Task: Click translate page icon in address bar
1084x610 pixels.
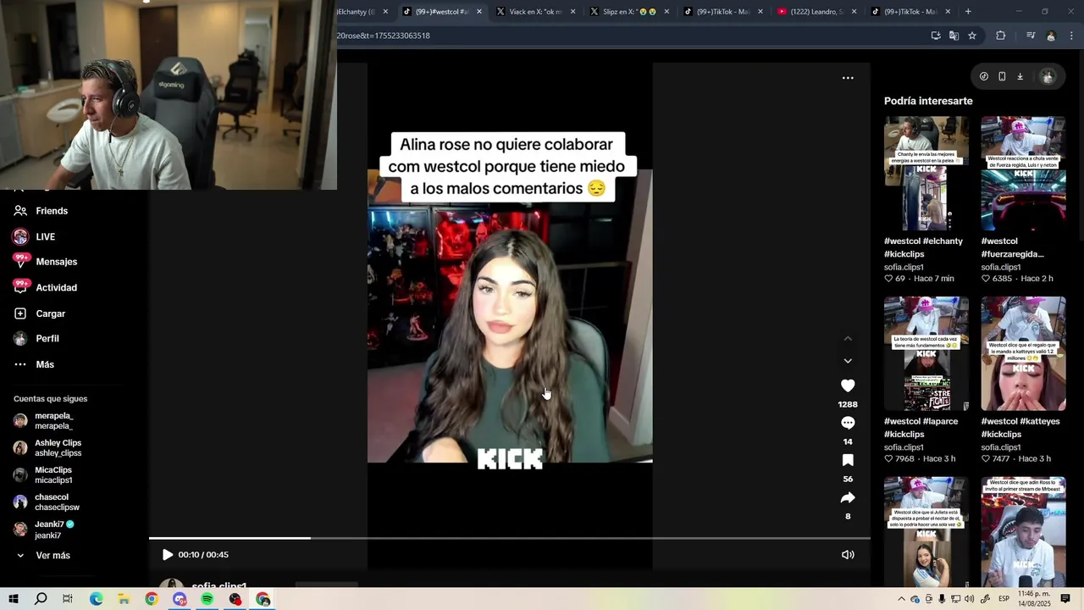Action: 954,36
